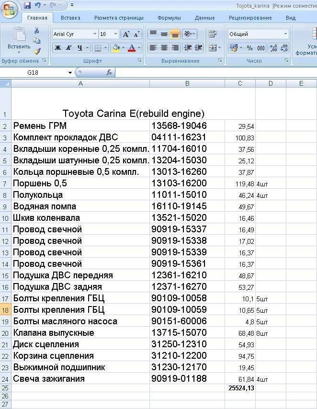
Task: Open the Arial Cyr font name dropdown
Action: 95,34
